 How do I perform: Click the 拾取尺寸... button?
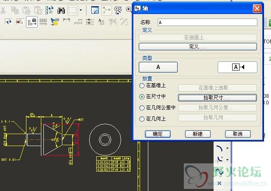(x=217, y=98)
